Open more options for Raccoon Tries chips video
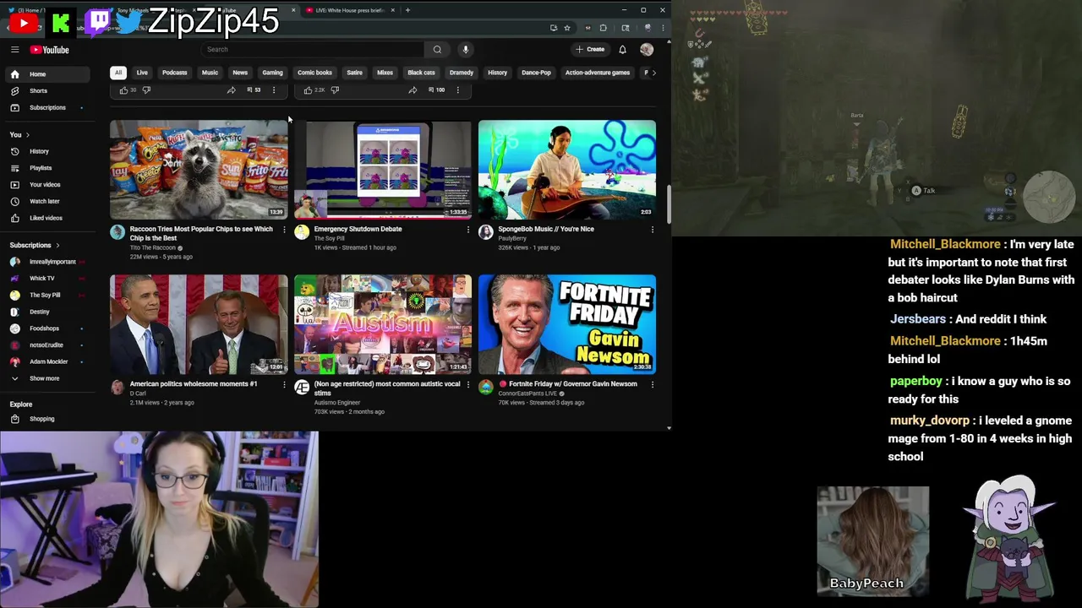This screenshot has height=608, width=1082. pos(284,229)
